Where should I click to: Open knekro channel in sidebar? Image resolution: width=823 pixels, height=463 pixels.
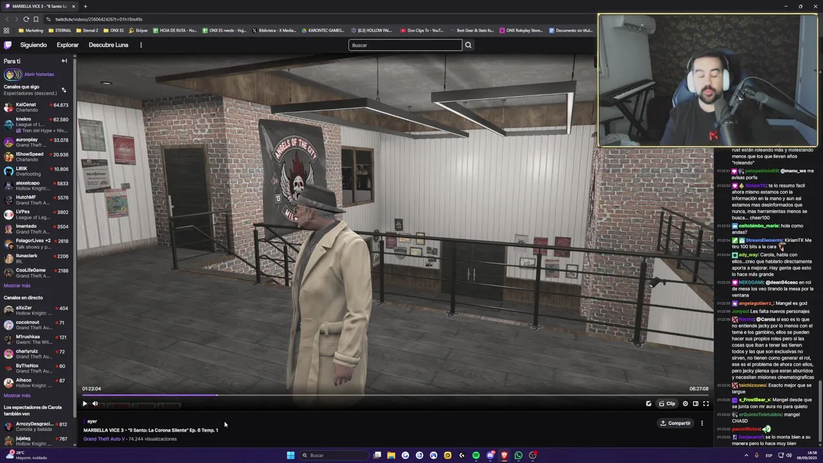tap(37, 125)
